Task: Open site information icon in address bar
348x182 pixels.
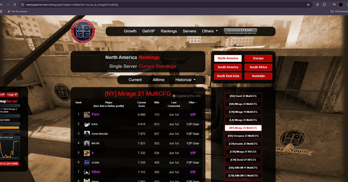Action: (x=23, y=5)
